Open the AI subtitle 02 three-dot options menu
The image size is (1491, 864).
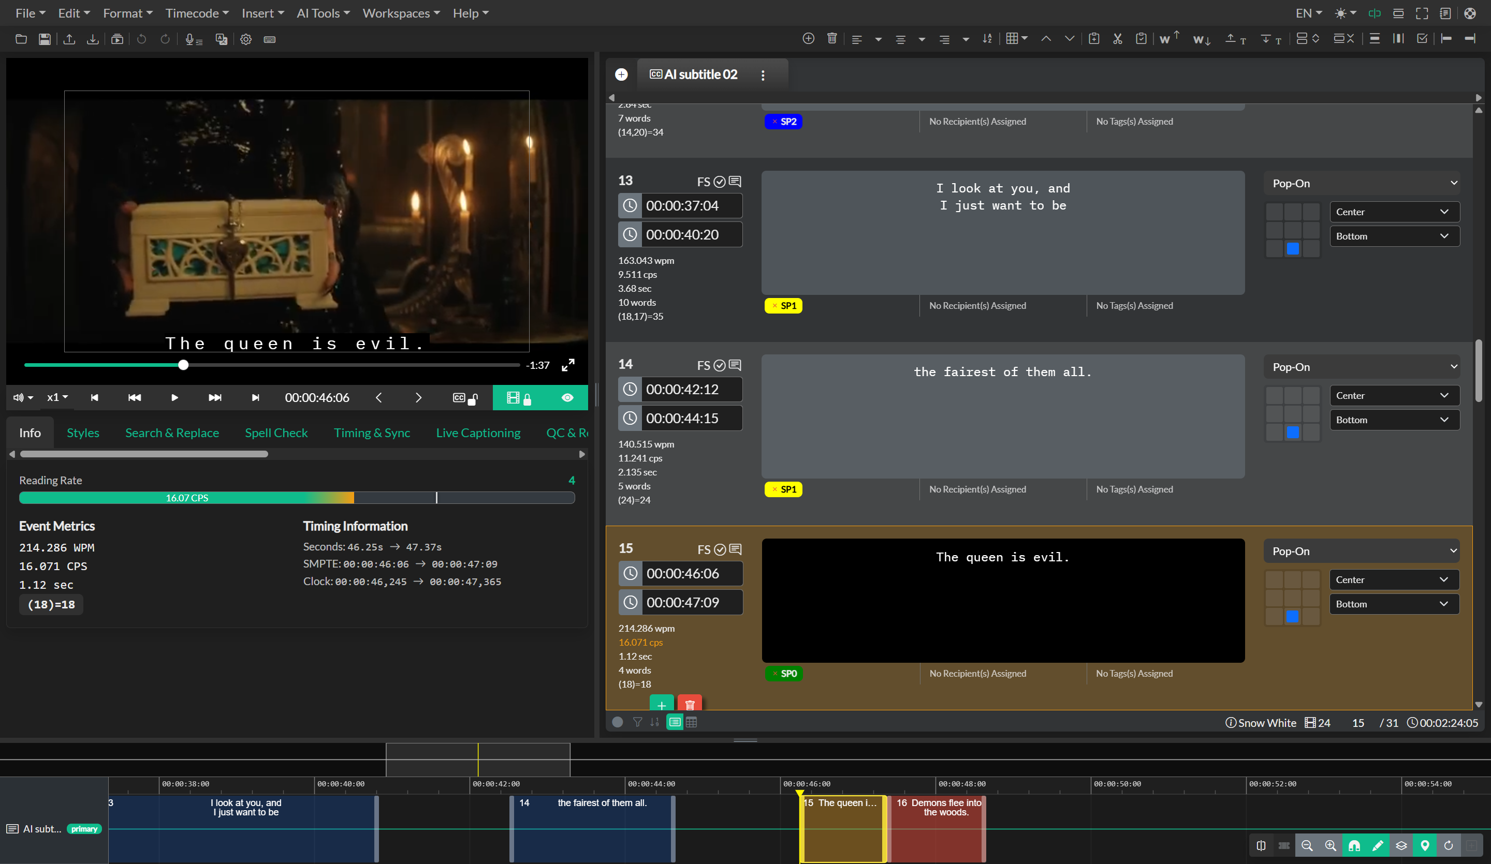[x=763, y=75]
